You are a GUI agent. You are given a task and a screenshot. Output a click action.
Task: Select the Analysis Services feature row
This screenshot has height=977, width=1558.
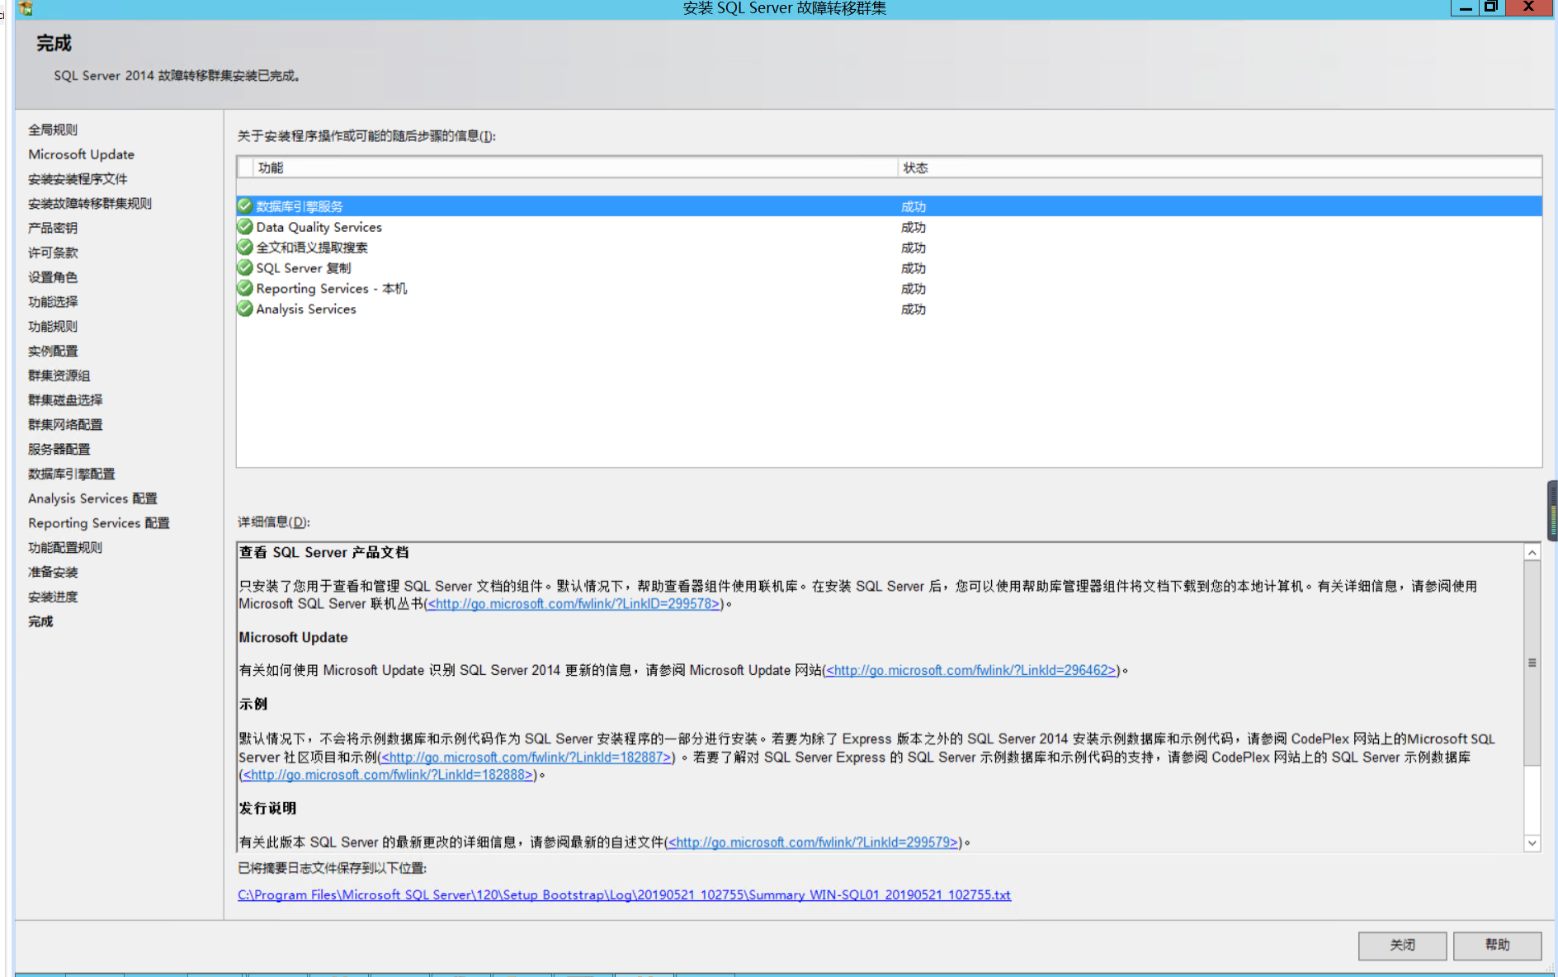(889, 309)
